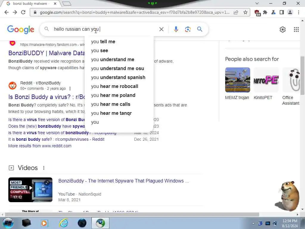The image size is (305, 229).
Task: Close the bonzi buddy malware tab
Action: 55,4
